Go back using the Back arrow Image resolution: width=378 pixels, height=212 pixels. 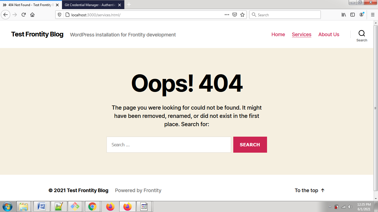[6, 15]
